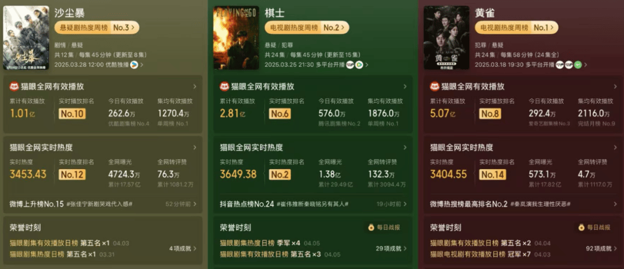Open 棋士 电视剧热度周榜 No.2 badge
This screenshot has width=624, height=269.
(x=307, y=28)
